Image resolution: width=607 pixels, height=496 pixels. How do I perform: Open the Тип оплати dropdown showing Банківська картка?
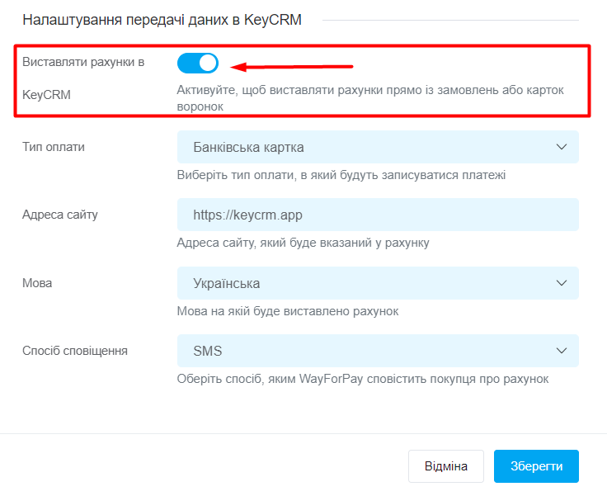pos(378,147)
